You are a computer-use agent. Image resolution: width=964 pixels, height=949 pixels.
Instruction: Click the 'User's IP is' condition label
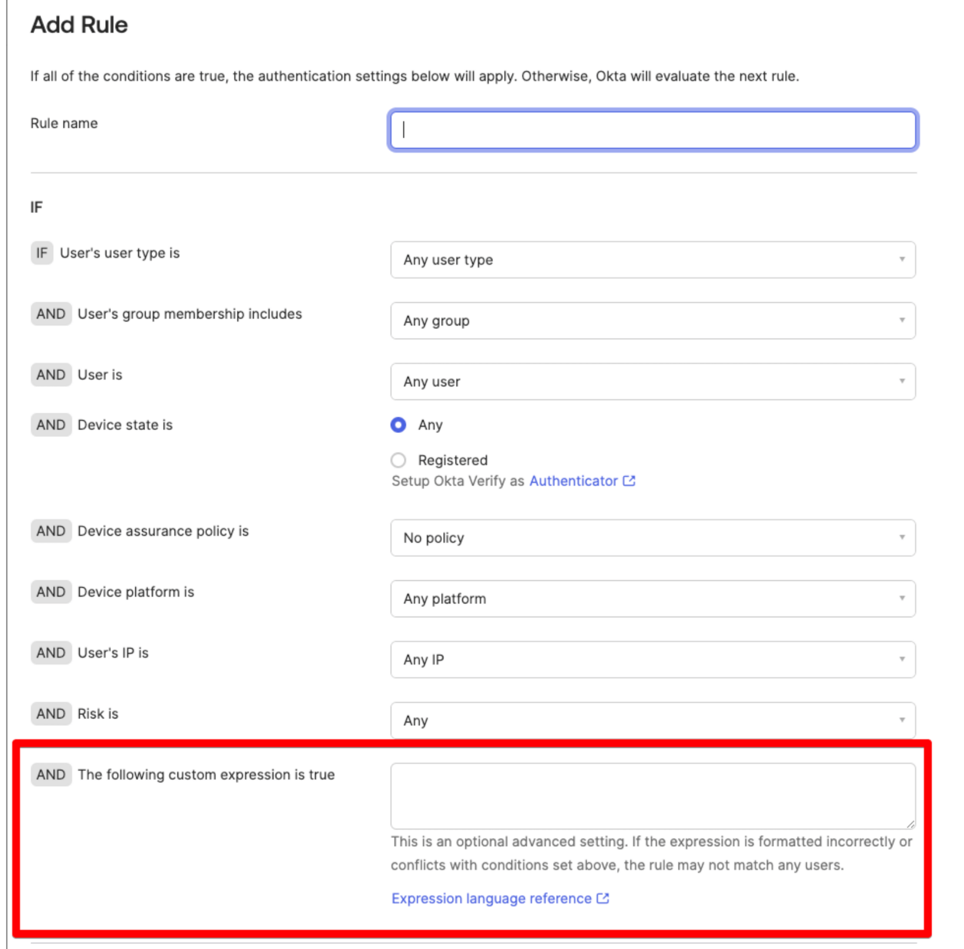113,653
